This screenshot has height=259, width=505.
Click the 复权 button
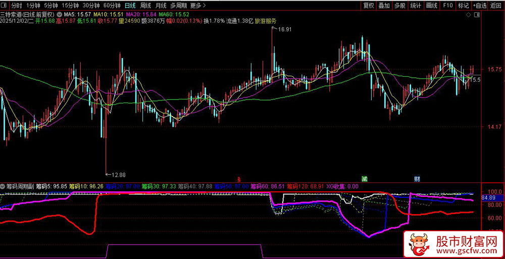tap(369, 6)
